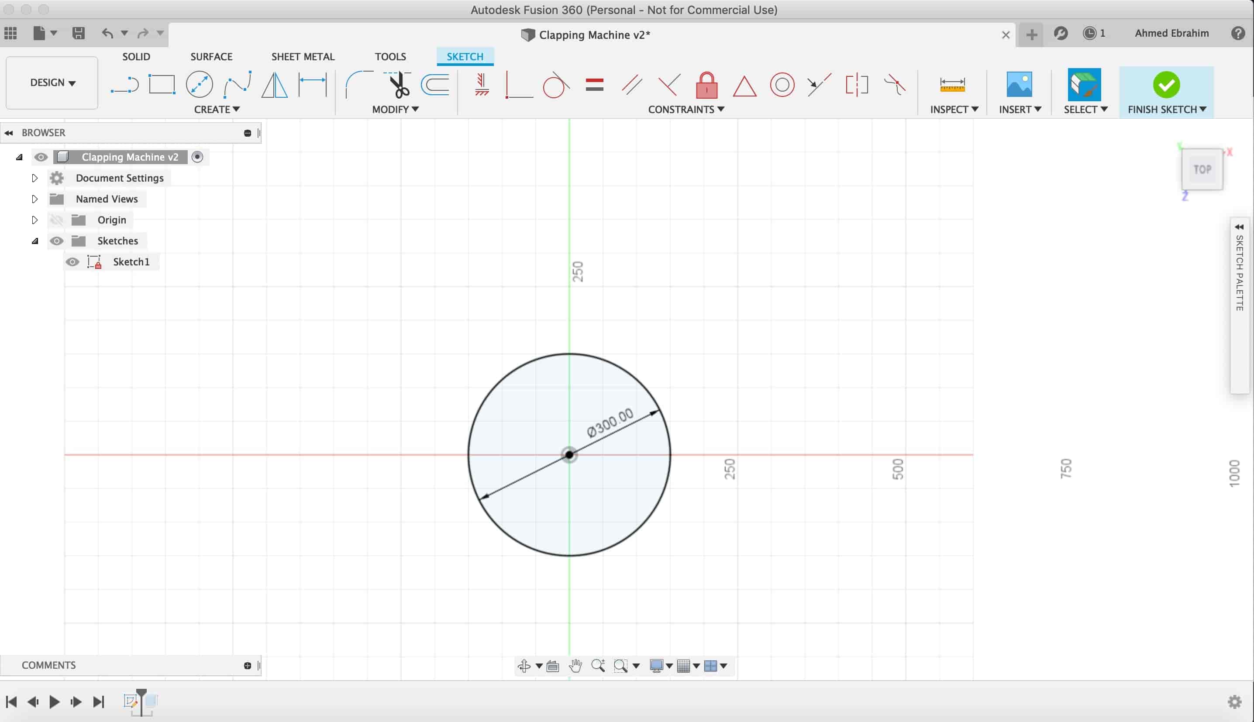Open the Measure tool icon
Viewport: 1254px width, 722px height.
coord(952,85)
